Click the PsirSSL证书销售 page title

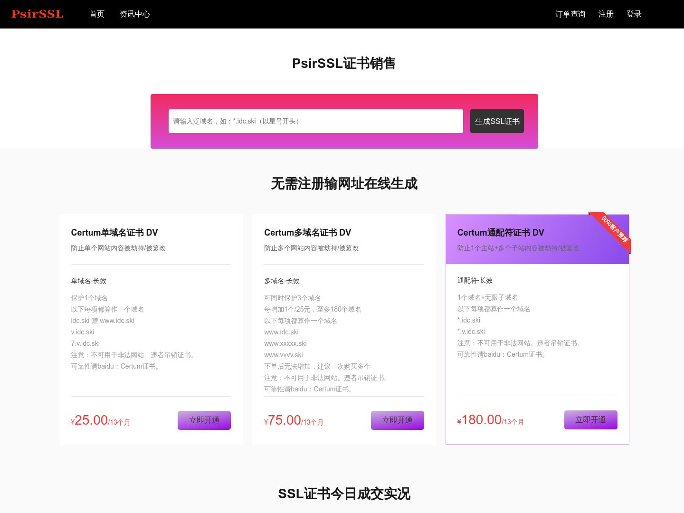tap(344, 63)
